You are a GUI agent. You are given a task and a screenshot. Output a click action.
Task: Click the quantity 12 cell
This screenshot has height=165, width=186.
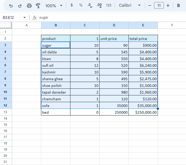tap(85, 65)
